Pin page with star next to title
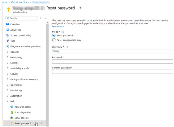This screenshot has height=127, width=174. [80, 8]
